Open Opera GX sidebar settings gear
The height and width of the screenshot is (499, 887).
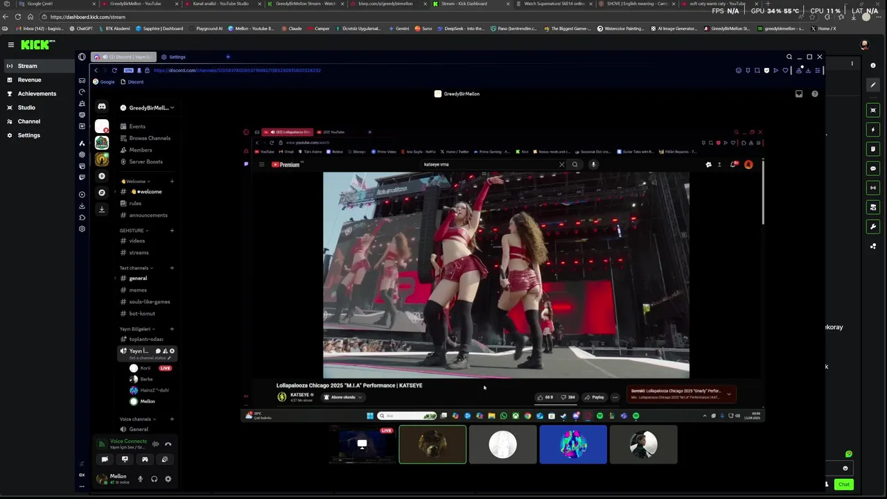[x=82, y=229]
